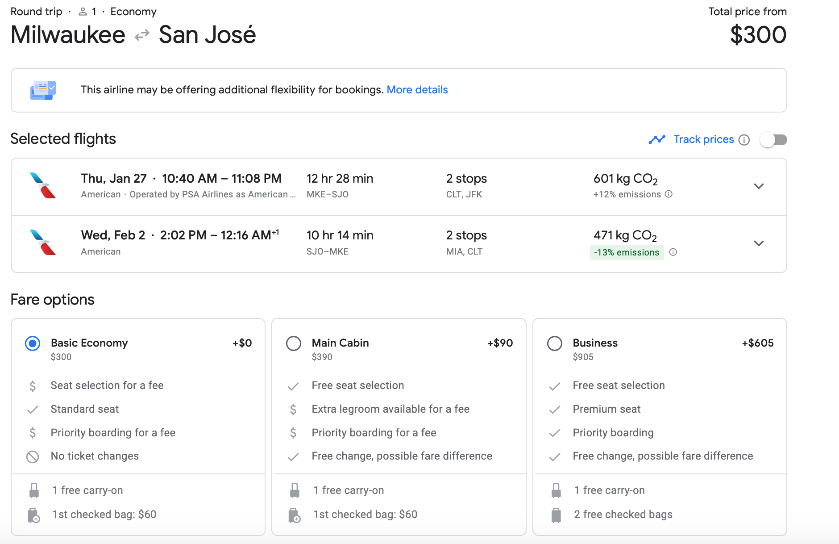Click carry-on bag icon in Main Cabin
839x544 pixels.
click(295, 490)
